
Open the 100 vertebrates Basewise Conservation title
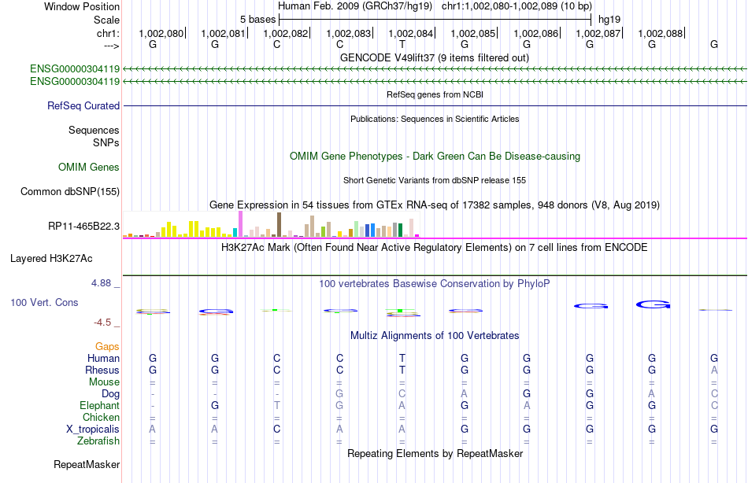(x=435, y=284)
